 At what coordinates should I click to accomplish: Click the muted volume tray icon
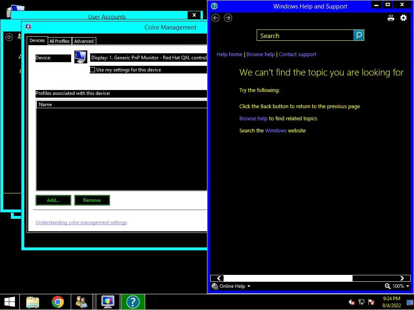click(x=351, y=302)
